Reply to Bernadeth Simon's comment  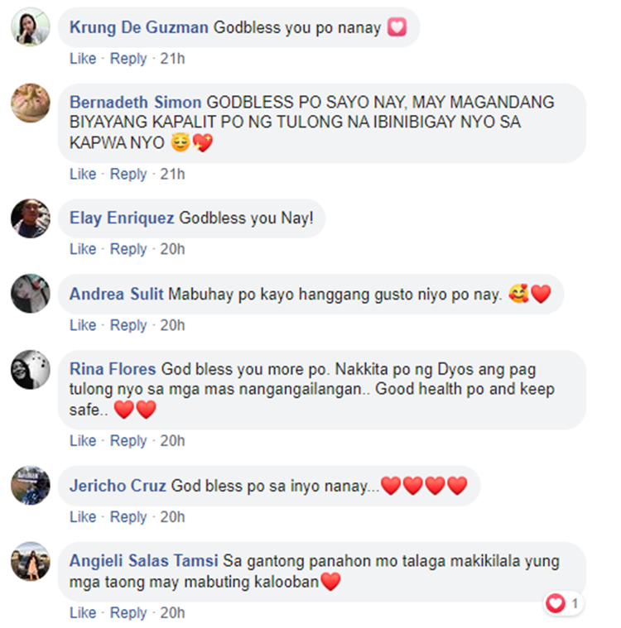pyautogui.click(x=128, y=175)
